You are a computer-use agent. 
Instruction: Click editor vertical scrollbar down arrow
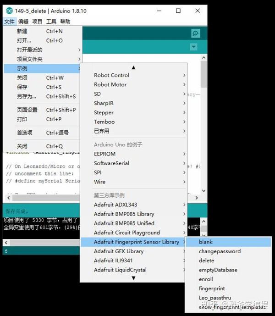click(203, 191)
